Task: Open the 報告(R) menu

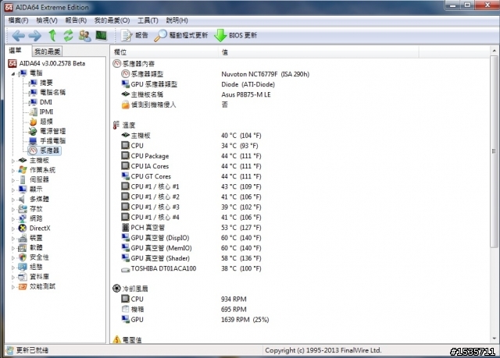Action: tap(76, 20)
